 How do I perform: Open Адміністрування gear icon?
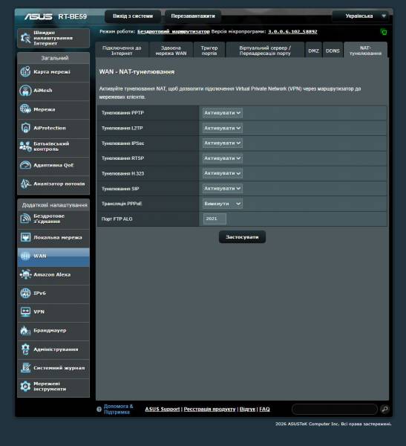pyautogui.click(x=25, y=349)
